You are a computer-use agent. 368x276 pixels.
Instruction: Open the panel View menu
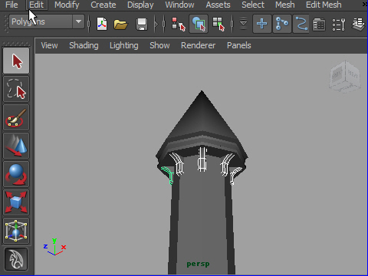pyautogui.click(x=49, y=45)
